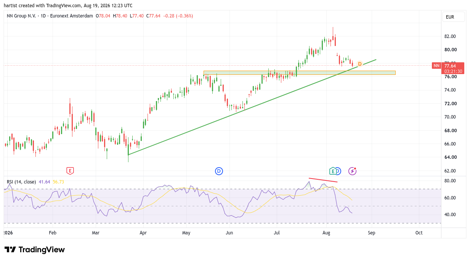Click the 64.00 price axis label

(451, 157)
